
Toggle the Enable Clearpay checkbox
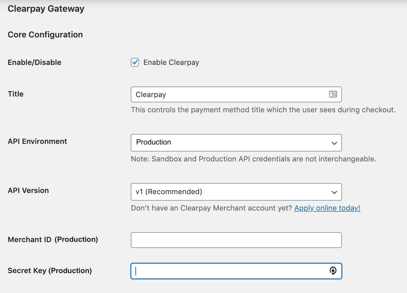pyautogui.click(x=135, y=62)
